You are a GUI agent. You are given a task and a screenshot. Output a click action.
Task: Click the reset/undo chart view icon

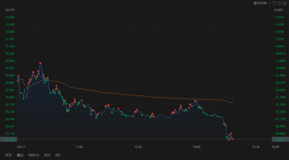[x=274, y=3]
